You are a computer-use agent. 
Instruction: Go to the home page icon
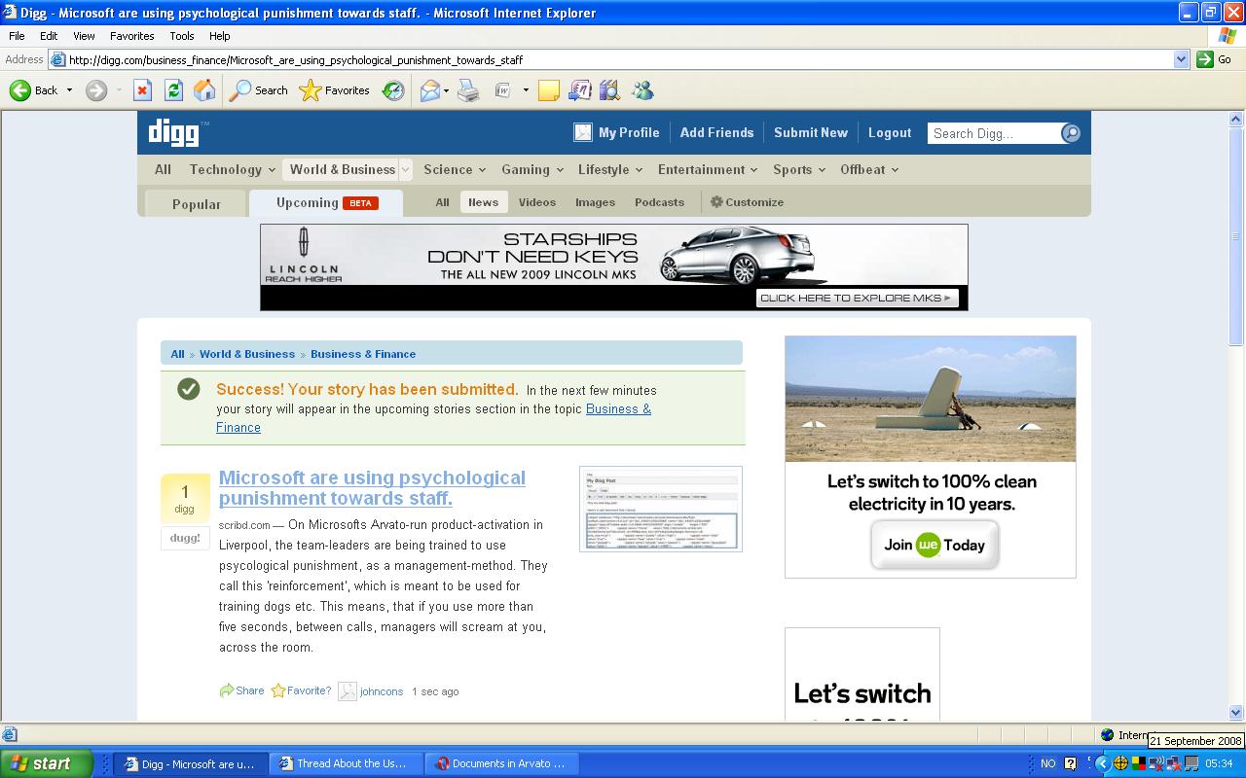pos(204,90)
